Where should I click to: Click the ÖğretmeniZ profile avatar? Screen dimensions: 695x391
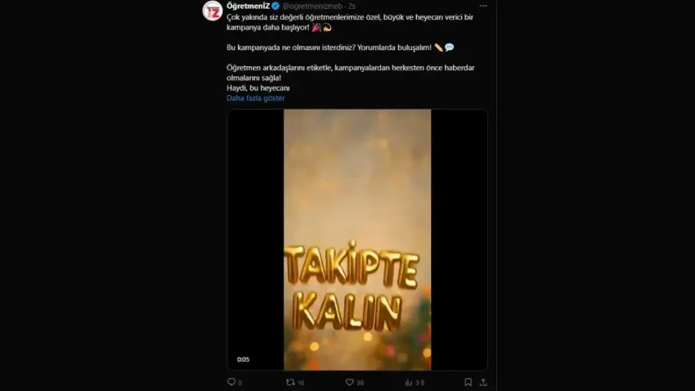click(213, 11)
